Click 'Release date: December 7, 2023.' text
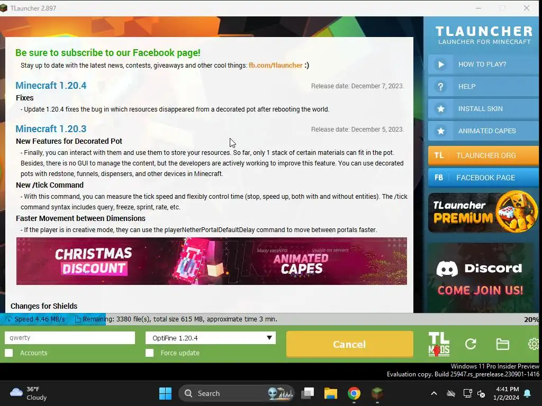Image resolution: width=542 pixels, height=406 pixels. pos(357,86)
